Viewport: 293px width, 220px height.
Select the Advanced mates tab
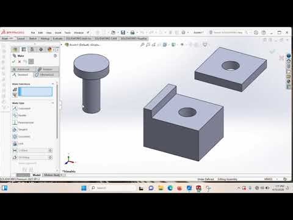coord(23,69)
